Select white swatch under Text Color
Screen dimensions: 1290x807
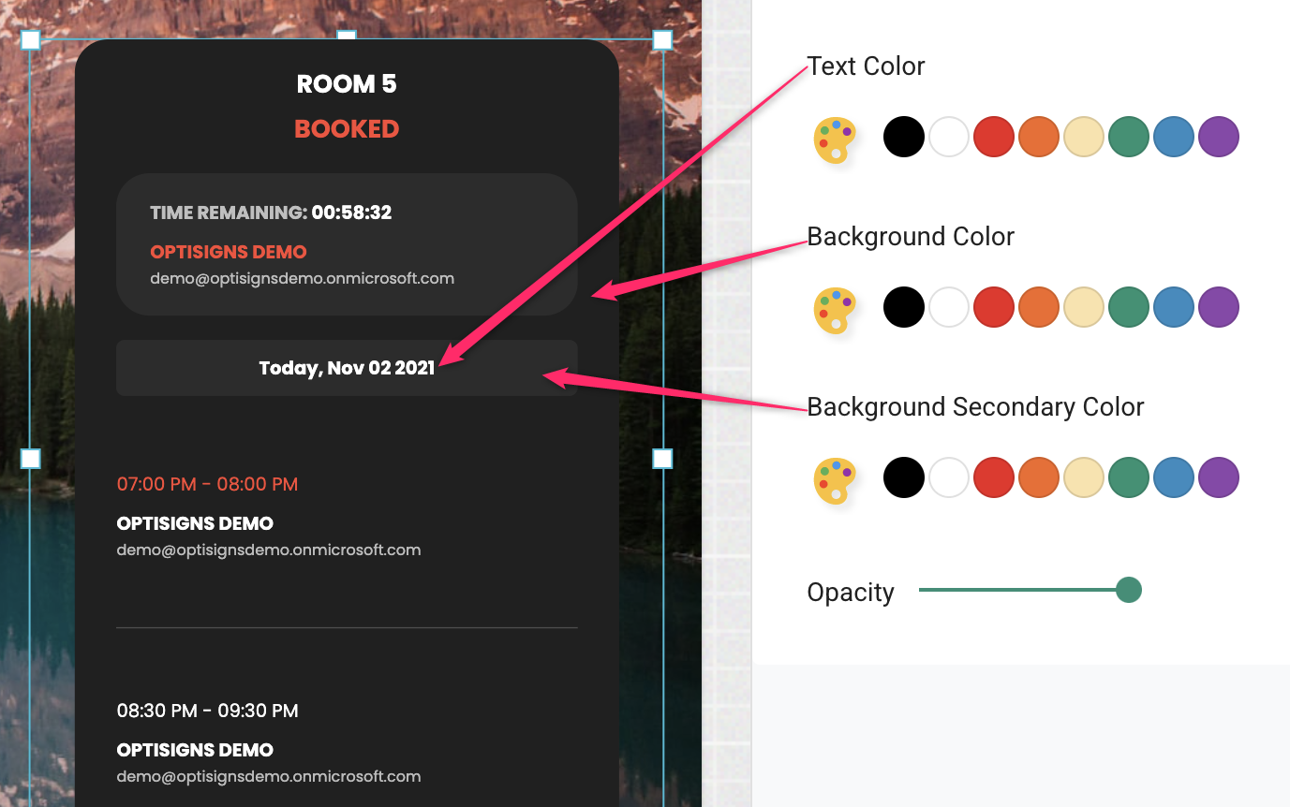pos(949,137)
